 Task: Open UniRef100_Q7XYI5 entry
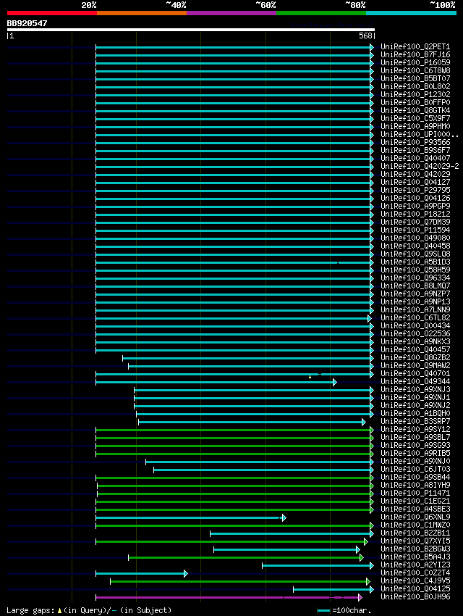pyautogui.click(x=415, y=541)
